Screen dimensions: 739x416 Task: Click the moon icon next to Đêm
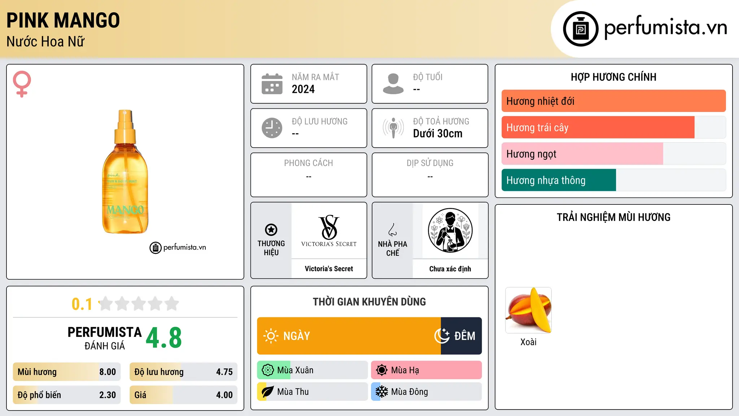click(442, 336)
